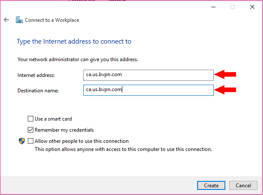Click the "Destination name:" label
This screenshot has width=263, height=195.
click(38, 91)
